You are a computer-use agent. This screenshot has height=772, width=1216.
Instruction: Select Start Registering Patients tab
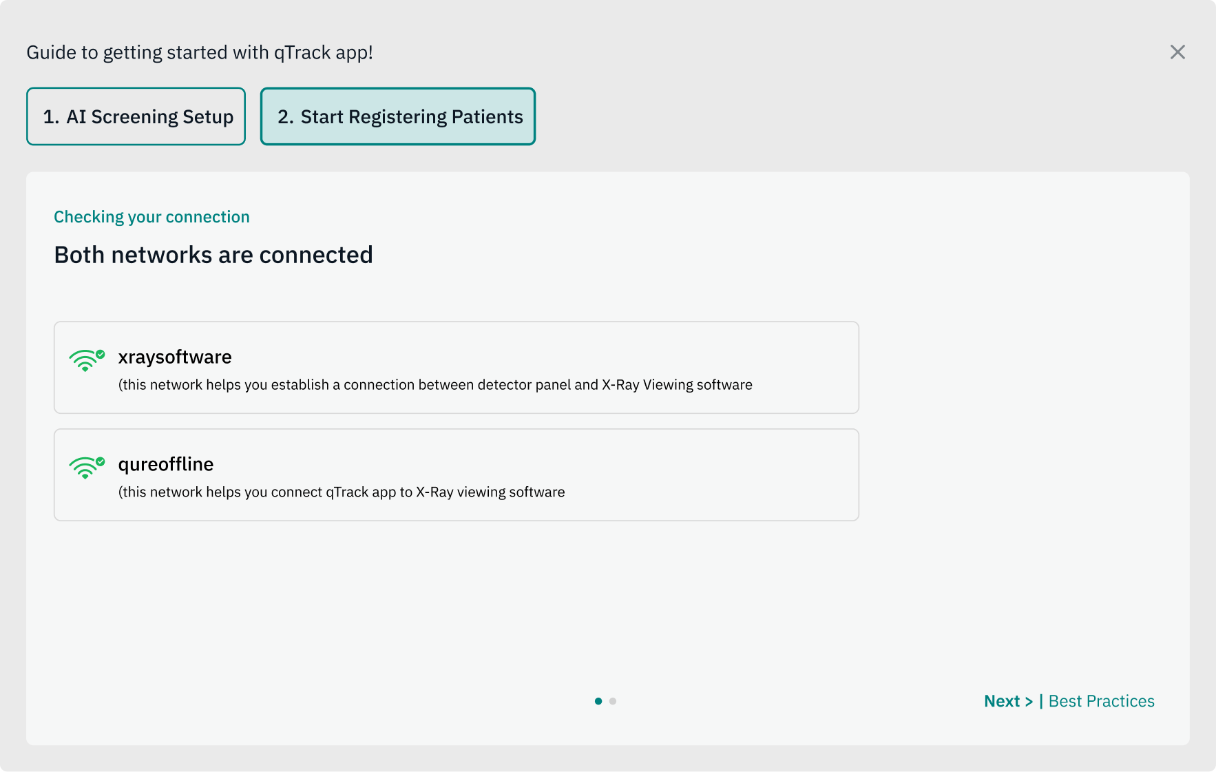[398, 116]
